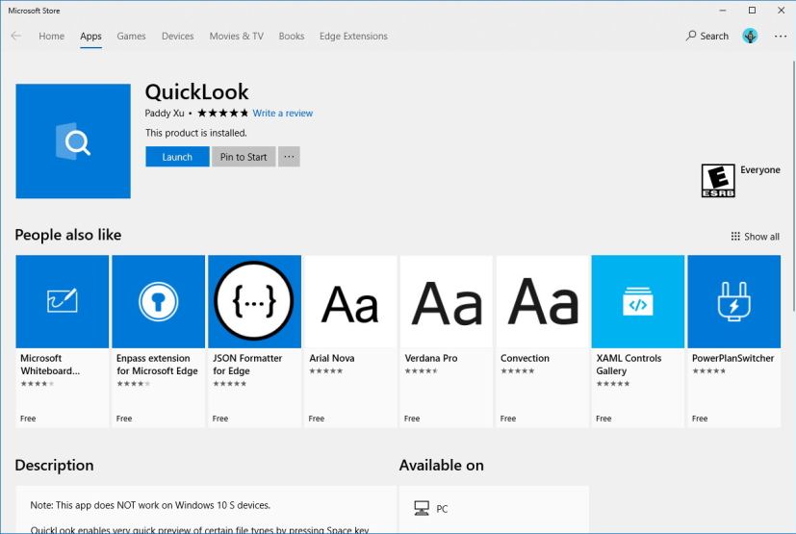
Task: Show all similar apps
Action: point(755,237)
